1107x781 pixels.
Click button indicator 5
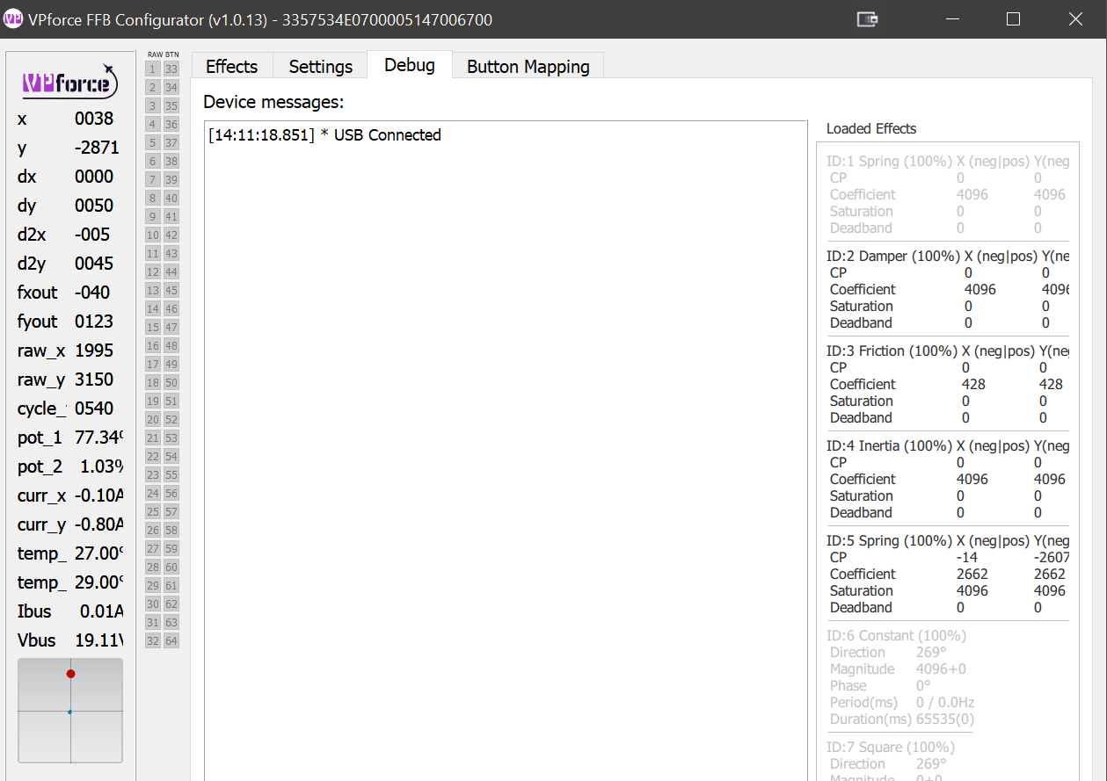tap(153, 142)
